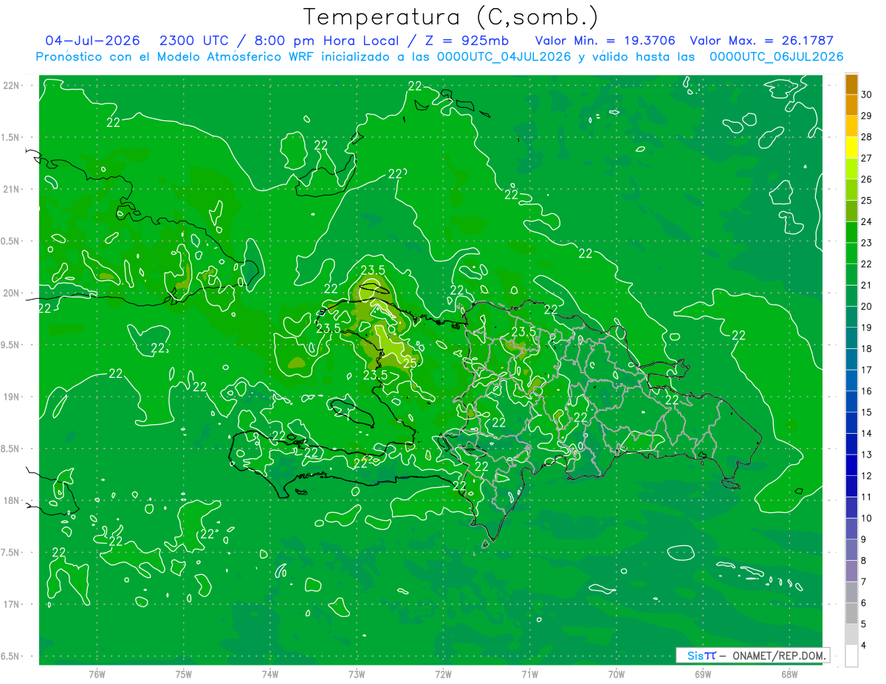Click the legend value "4"

pyautogui.click(x=864, y=646)
